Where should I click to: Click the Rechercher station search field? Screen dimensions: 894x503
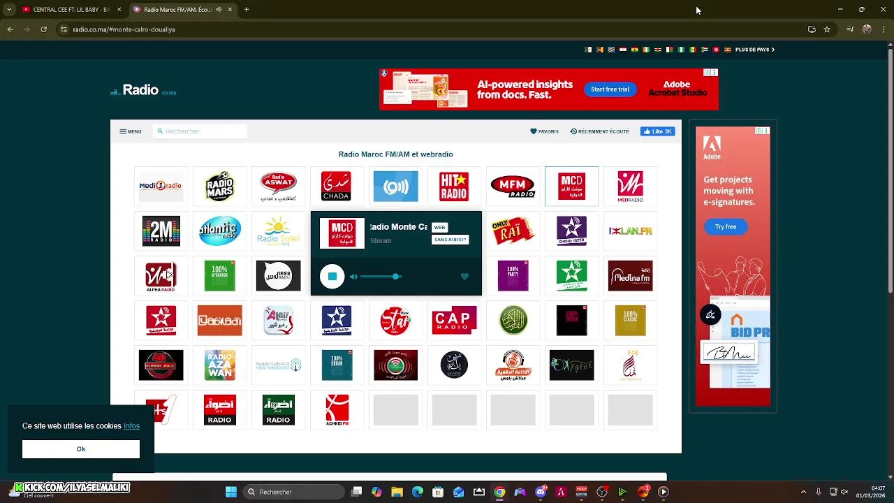(x=200, y=131)
